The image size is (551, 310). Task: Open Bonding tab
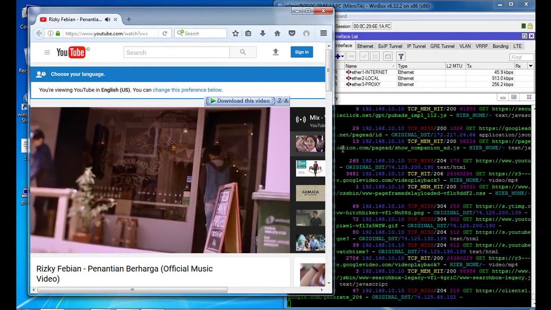point(500,46)
